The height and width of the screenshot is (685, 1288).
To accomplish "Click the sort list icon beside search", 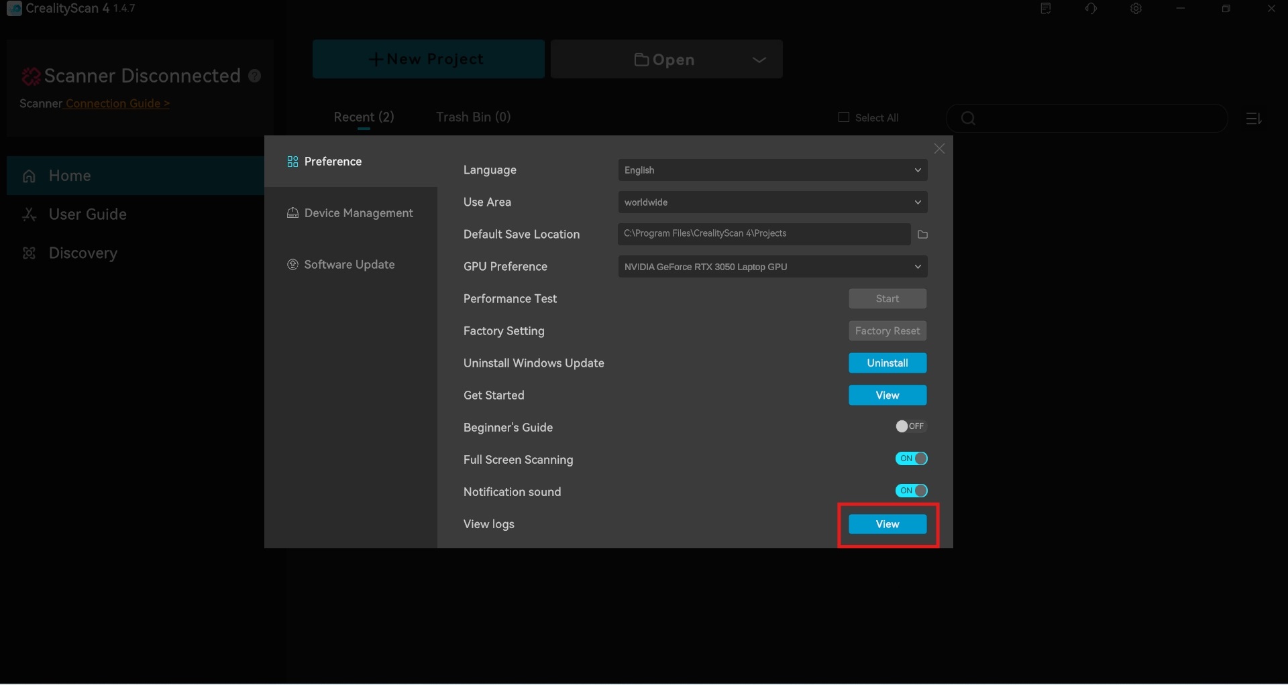I will tap(1253, 119).
